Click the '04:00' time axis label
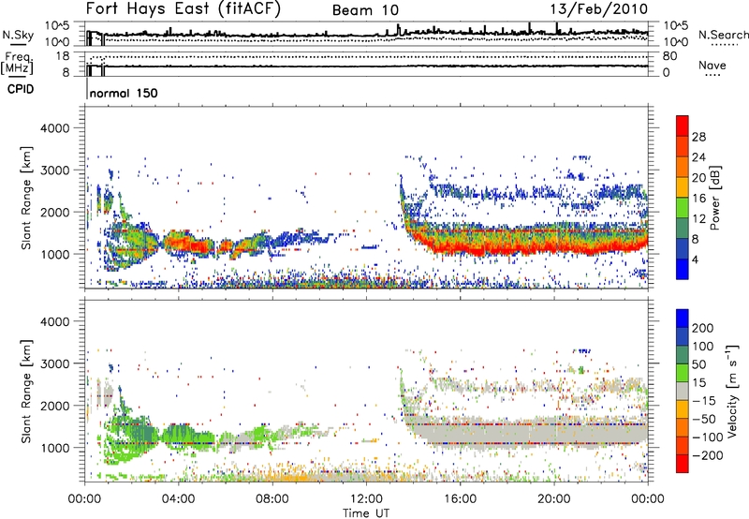Viewport: 749px width, 519px height. (178, 499)
